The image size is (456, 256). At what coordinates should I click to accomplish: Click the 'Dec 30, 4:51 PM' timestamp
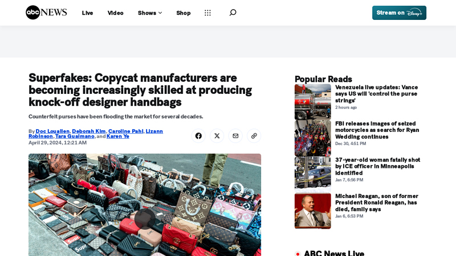(351, 143)
